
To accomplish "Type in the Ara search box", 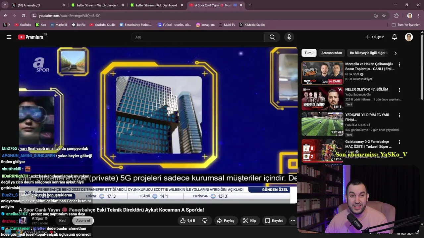I will click(198, 37).
